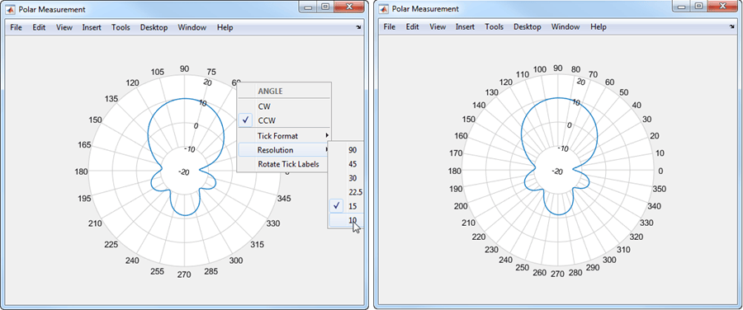Minimize the left Polar Measurement window
Viewport: 743px width, 310px height.
pyautogui.click(x=309, y=7)
